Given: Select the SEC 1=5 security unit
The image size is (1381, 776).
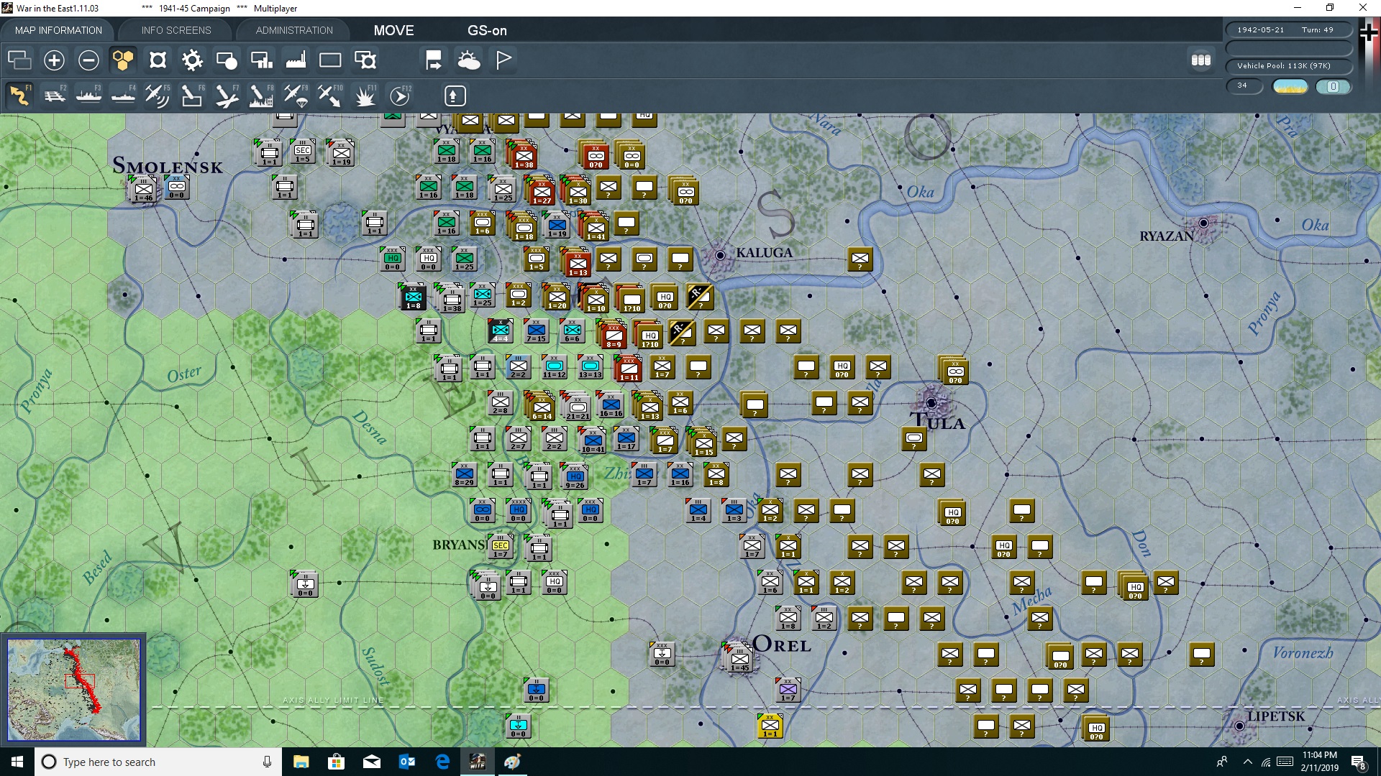Looking at the screenshot, I should 303,152.
